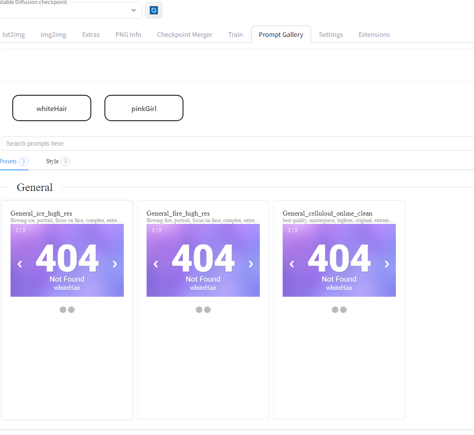The image size is (474, 435).
Task: Show previous image on General_ice_high_res card
Action: click(x=19, y=264)
